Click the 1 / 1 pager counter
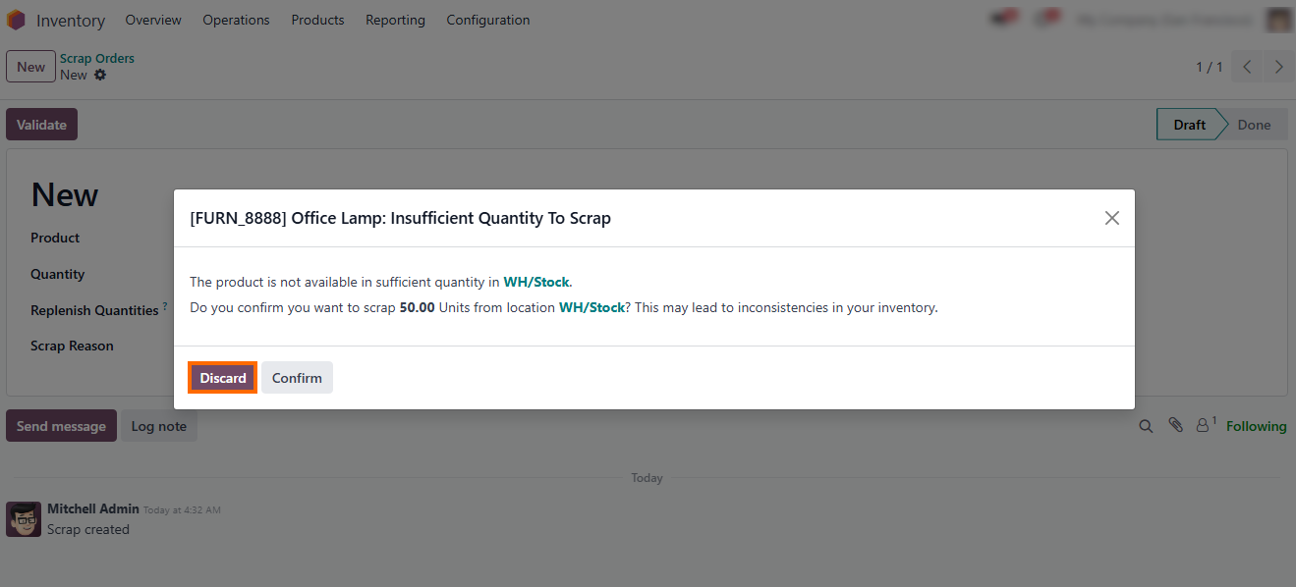Image resolution: width=1296 pixels, height=587 pixels. (1210, 67)
